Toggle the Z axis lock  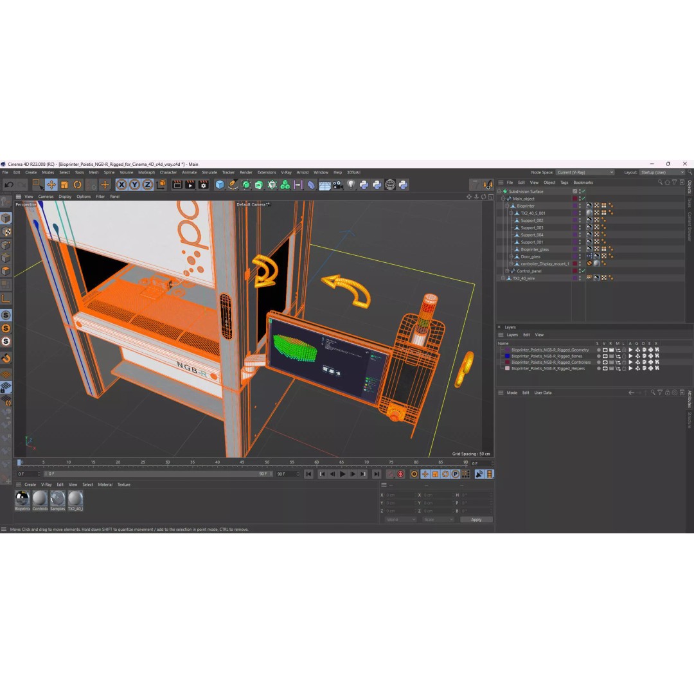147,185
